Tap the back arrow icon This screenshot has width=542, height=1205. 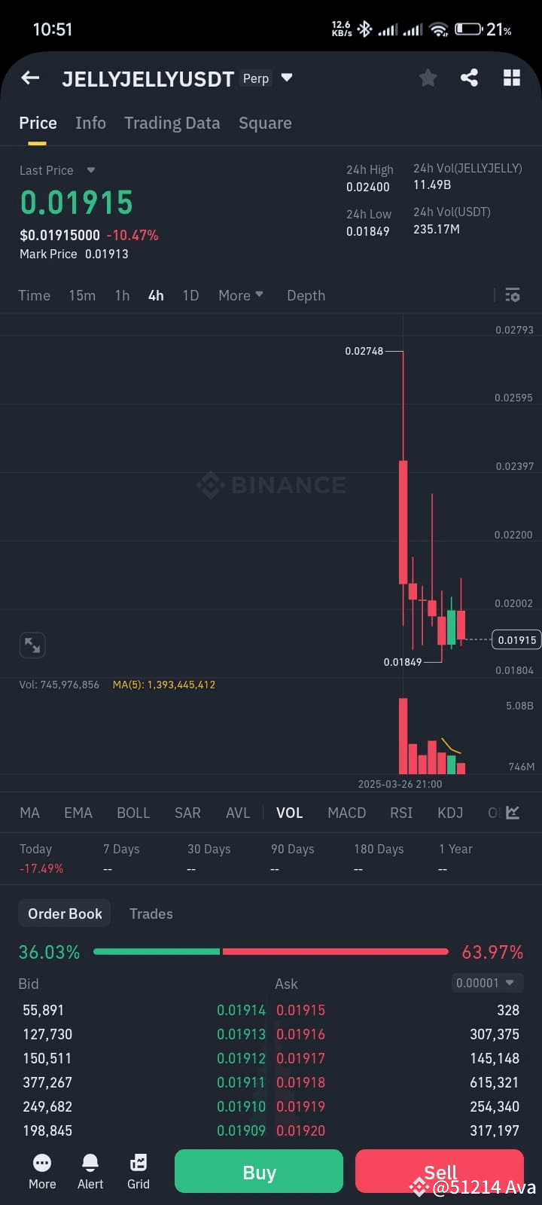pyautogui.click(x=30, y=78)
